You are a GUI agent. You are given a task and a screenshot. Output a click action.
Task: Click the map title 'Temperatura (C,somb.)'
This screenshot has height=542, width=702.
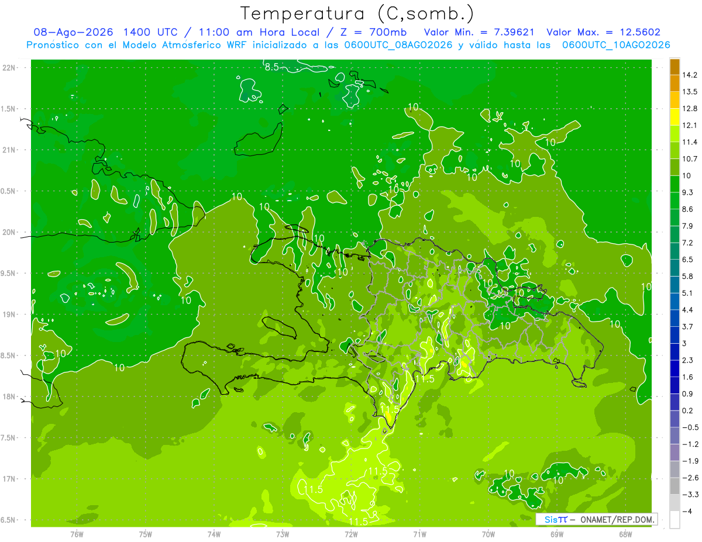(x=357, y=13)
